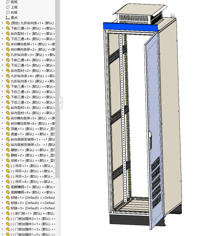Expand the 800横向条架<5> tree node

point(2,118)
